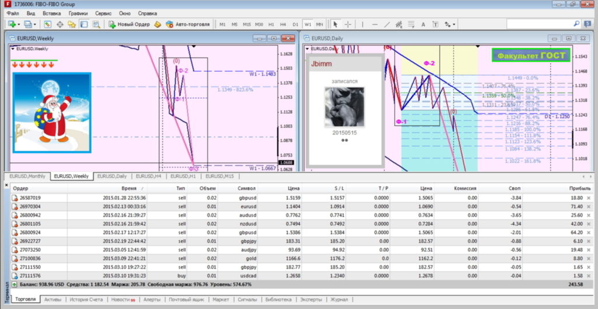The image size is (598, 309).
Task: Close order 26970304 eurusd with x
Action: (x=589, y=206)
